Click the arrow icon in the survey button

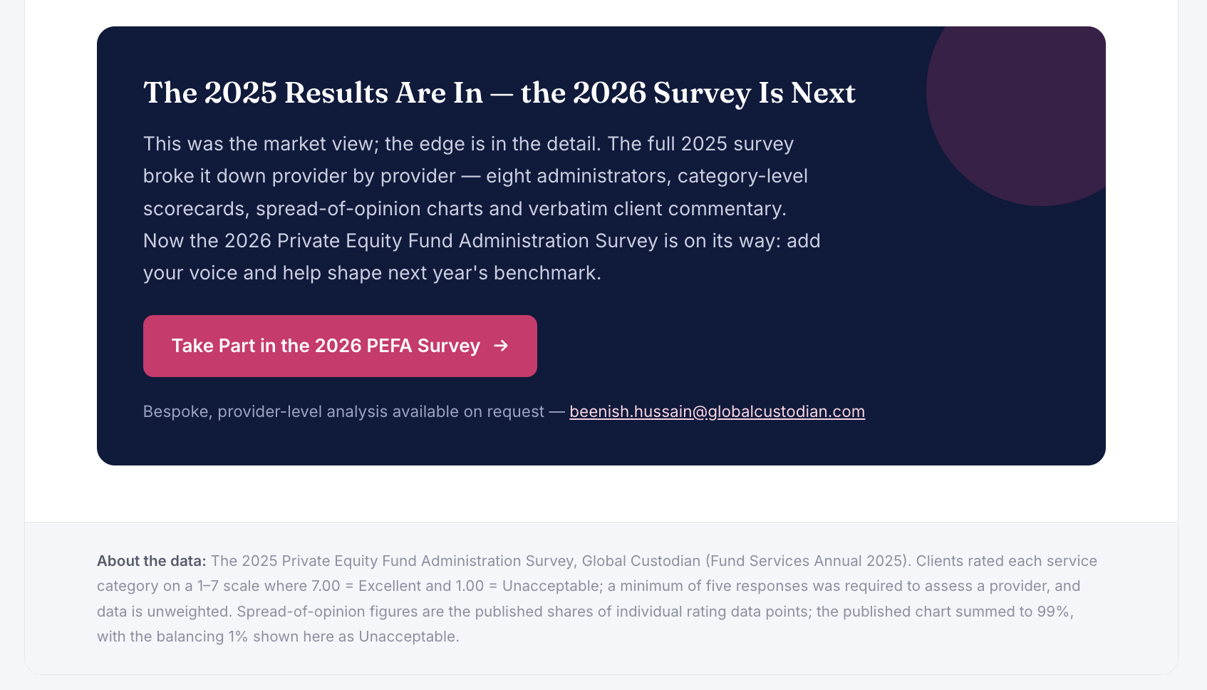point(501,346)
